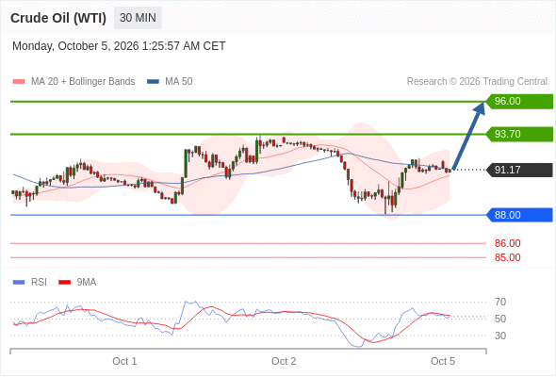Click the MA 20 + Bollinger Bands legend swatch
This screenshot has width=556, height=377.
click(x=19, y=82)
